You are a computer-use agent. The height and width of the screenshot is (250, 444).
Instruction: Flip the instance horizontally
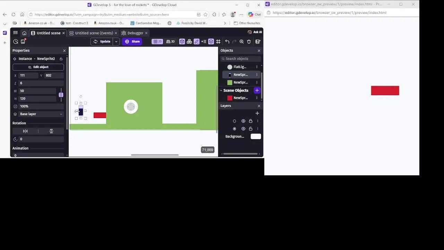tap(25, 131)
